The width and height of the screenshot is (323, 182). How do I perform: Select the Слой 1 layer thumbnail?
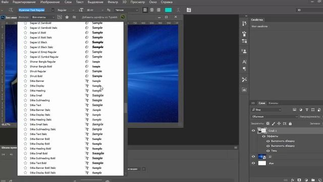[x=262, y=130]
